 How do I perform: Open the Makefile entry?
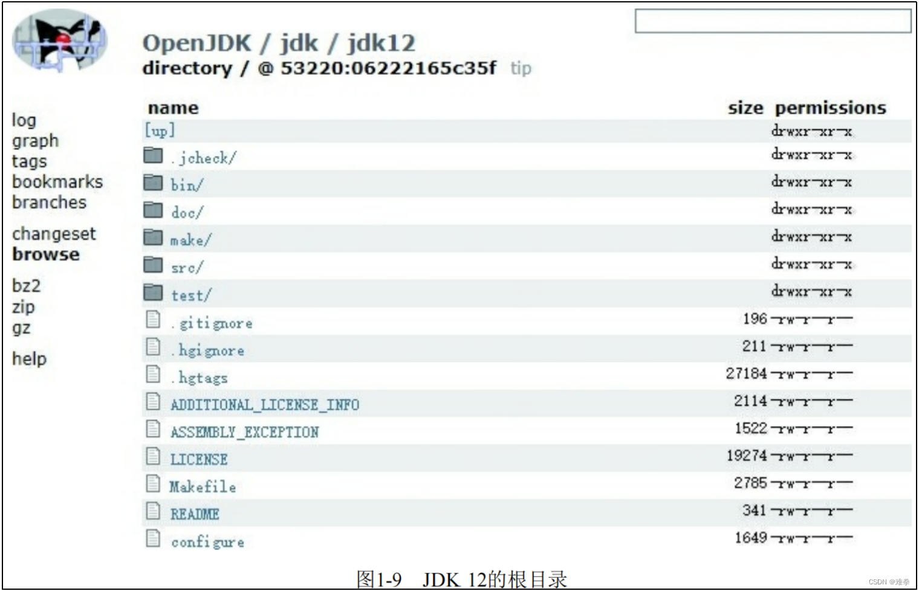(203, 486)
